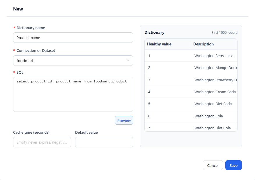Select the Washington Strawberry row
Screen dimensions: 255x180
point(191,80)
